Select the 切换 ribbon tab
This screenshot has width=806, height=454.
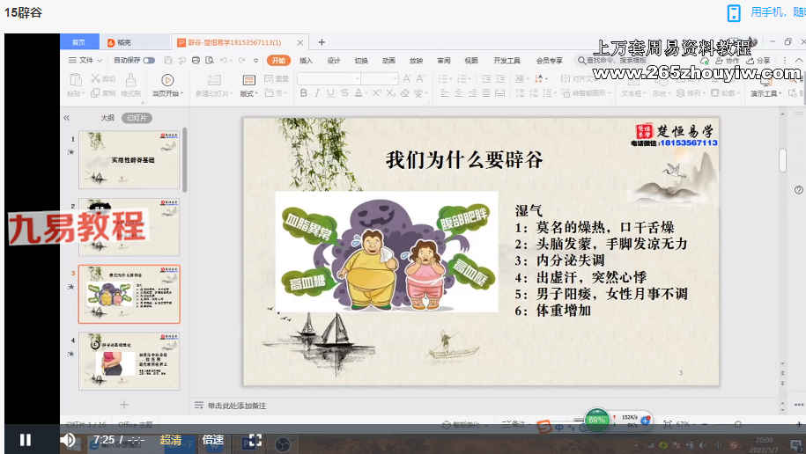361,60
